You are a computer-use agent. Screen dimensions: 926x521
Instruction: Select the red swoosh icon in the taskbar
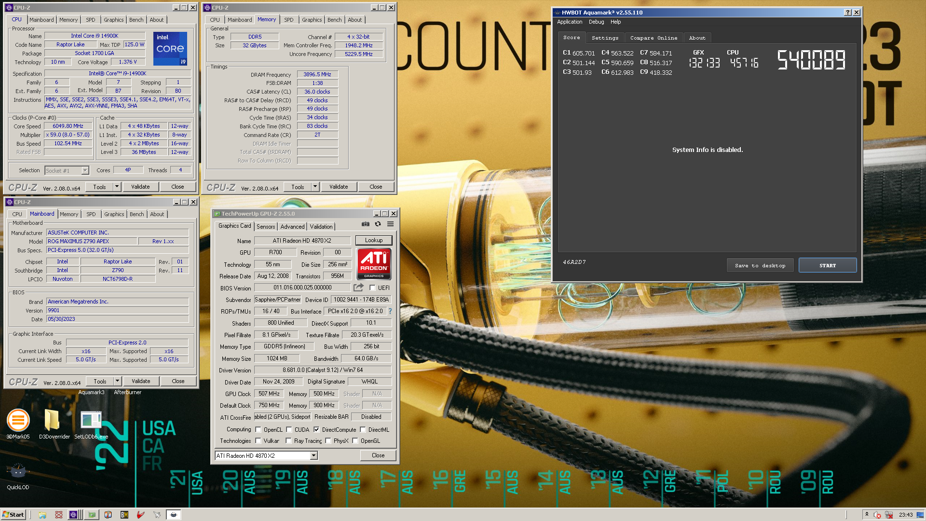coord(141,515)
